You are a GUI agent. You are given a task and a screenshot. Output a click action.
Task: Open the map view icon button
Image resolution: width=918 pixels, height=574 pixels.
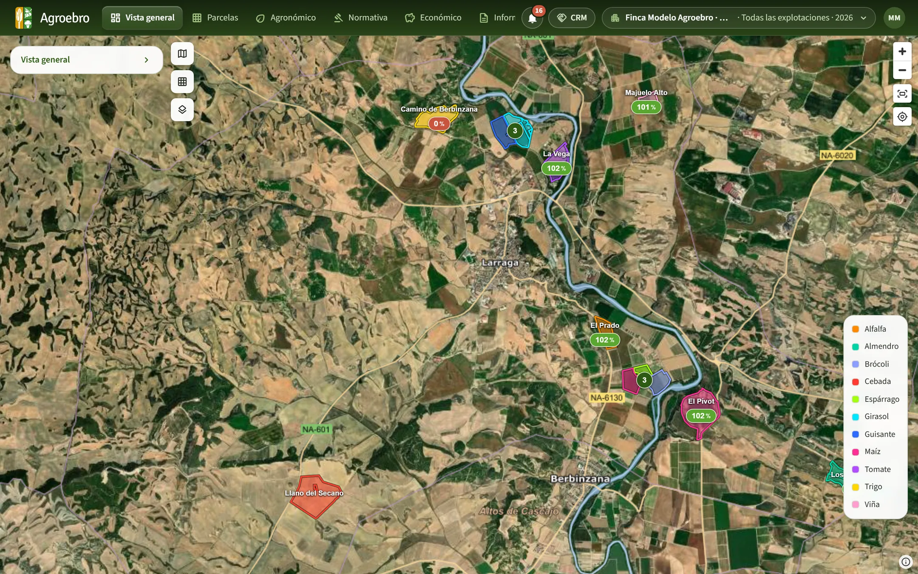tap(182, 54)
